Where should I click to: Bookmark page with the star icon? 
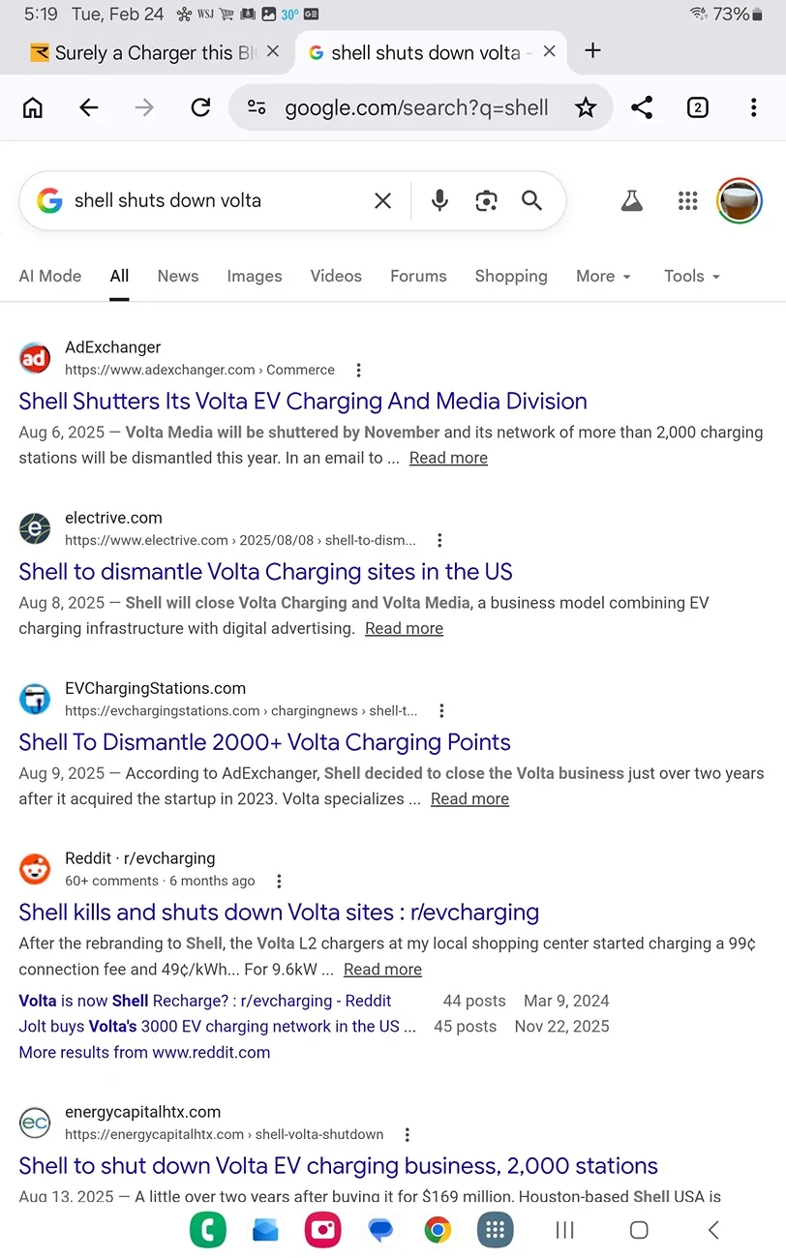(586, 107)
